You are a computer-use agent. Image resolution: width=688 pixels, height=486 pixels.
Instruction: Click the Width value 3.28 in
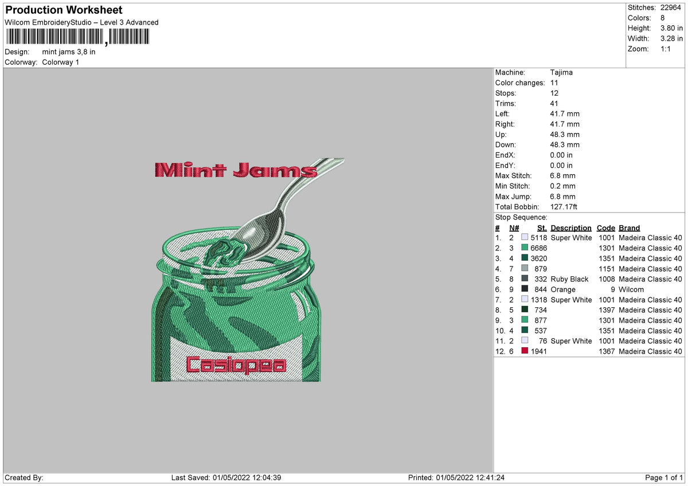click(671, 38)
